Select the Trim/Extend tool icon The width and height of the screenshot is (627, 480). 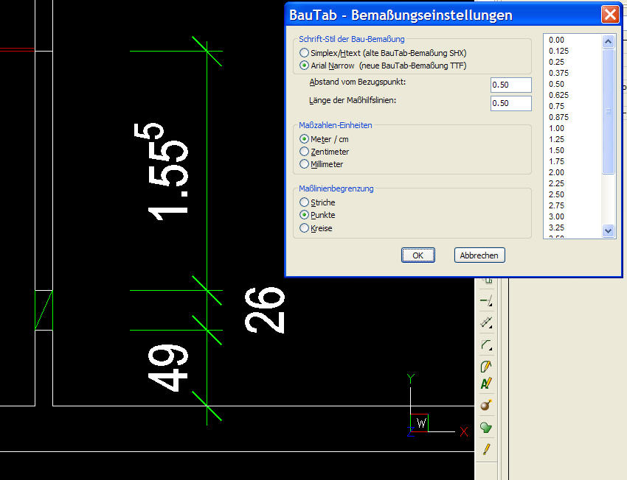tap(486, 300)
